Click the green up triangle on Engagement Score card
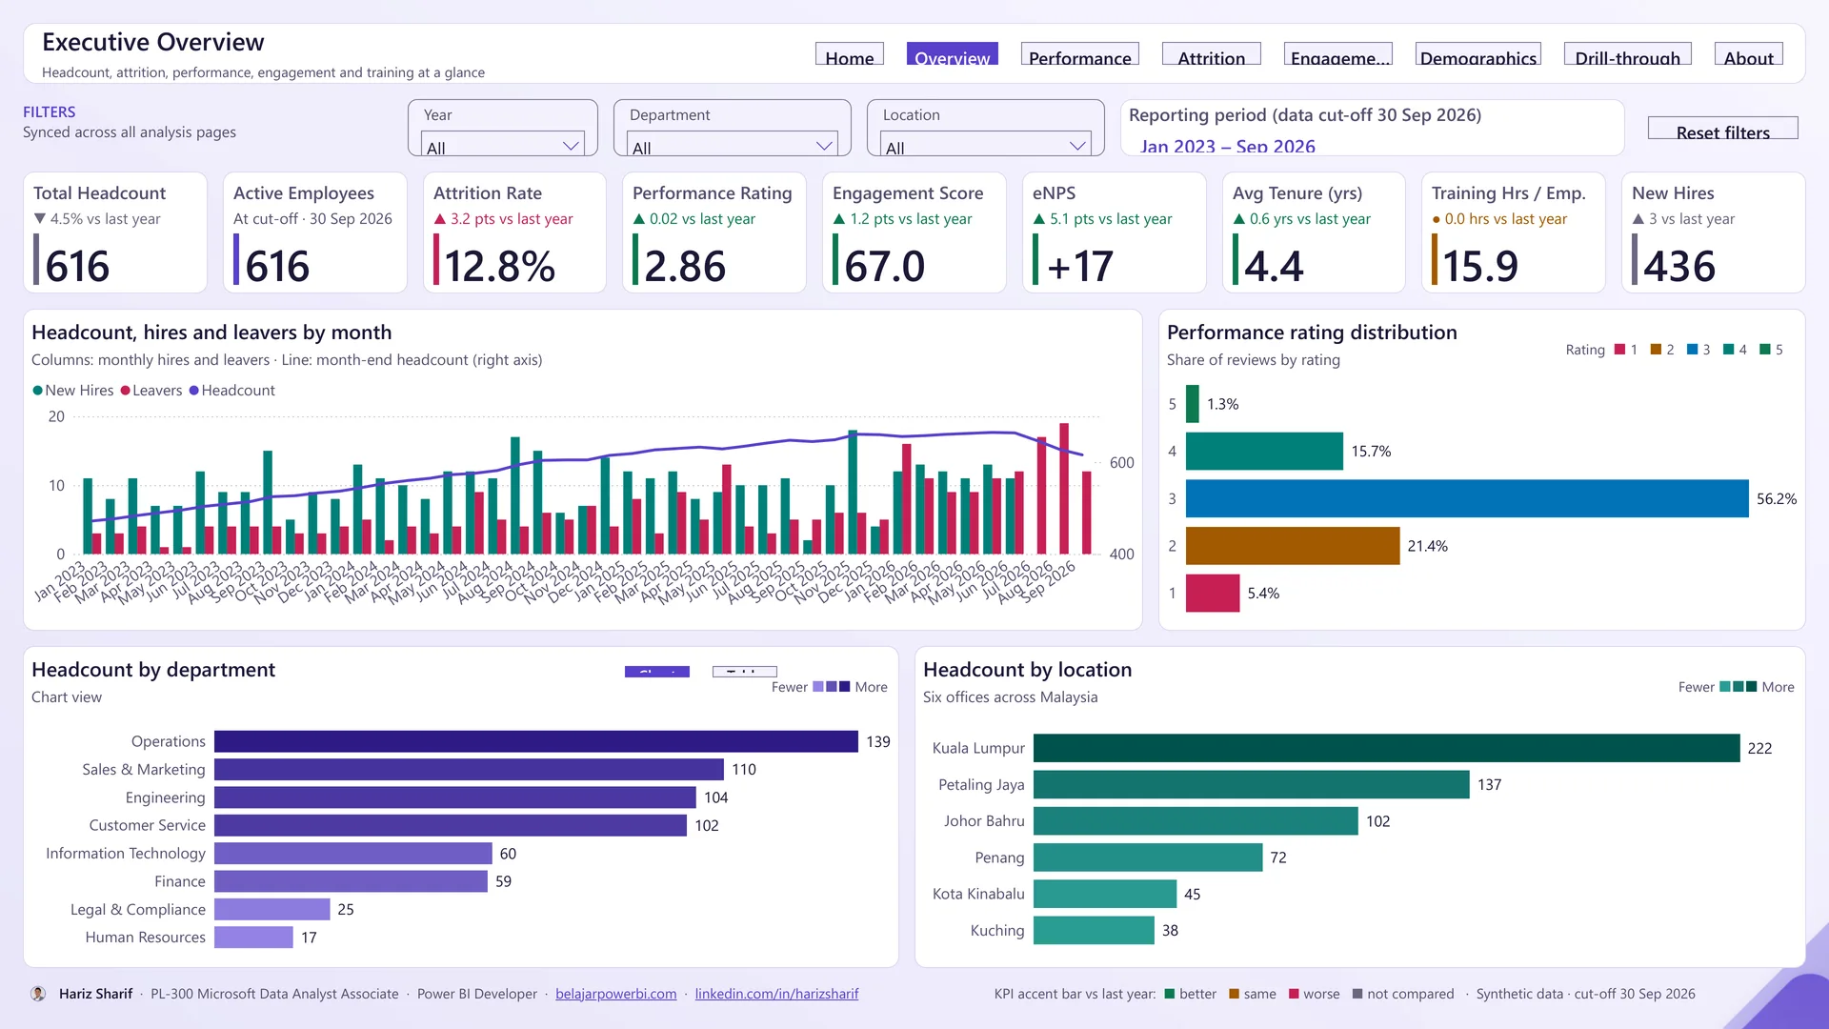The height and width of the screenshot is (1029, 1829). 839,218
